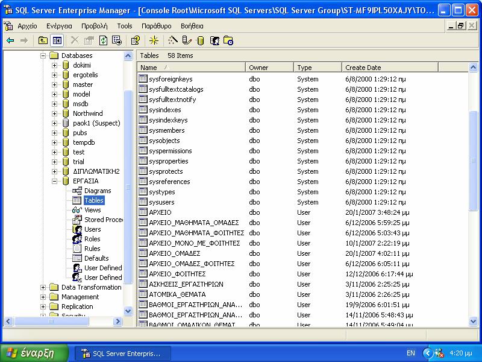Expand the dokimi database node
The width and height of the screenshot is (482, 362).
tap(54, 65)
